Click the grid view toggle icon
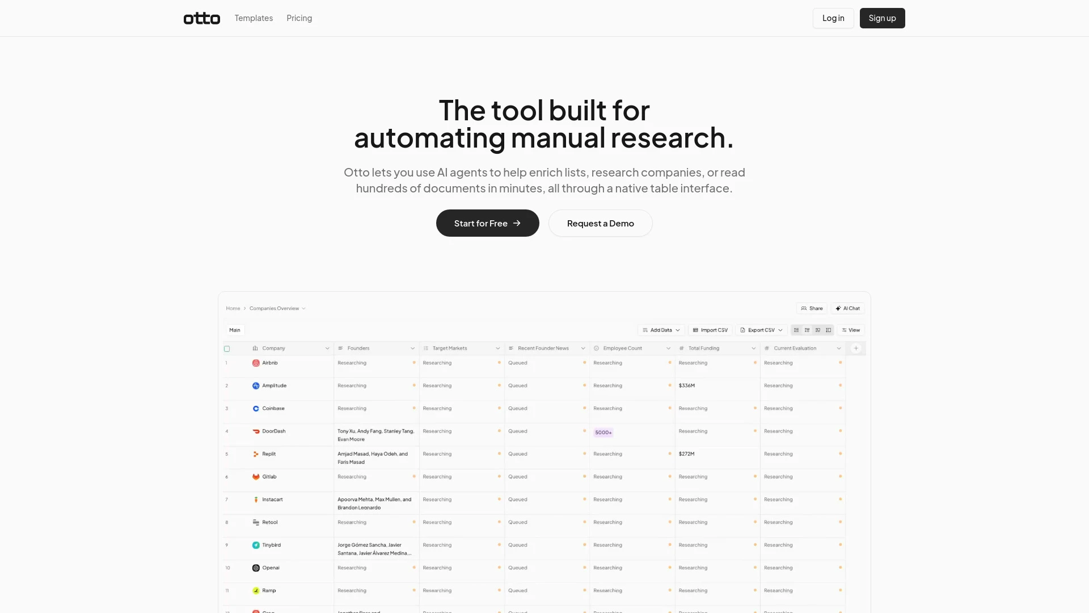 (x=818, y=330)
